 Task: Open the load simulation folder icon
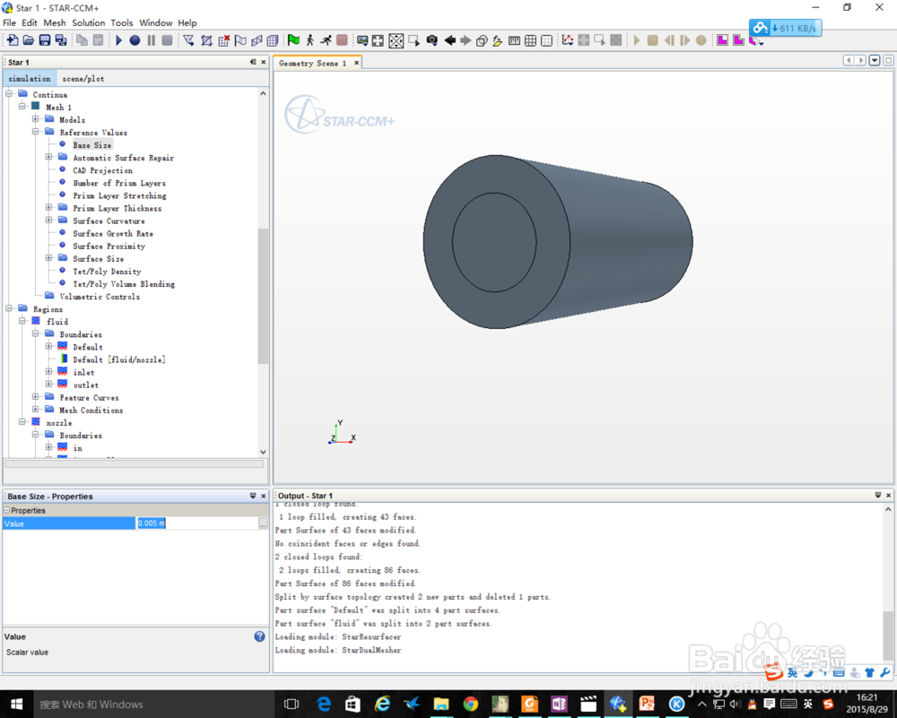tap(29, 40)
